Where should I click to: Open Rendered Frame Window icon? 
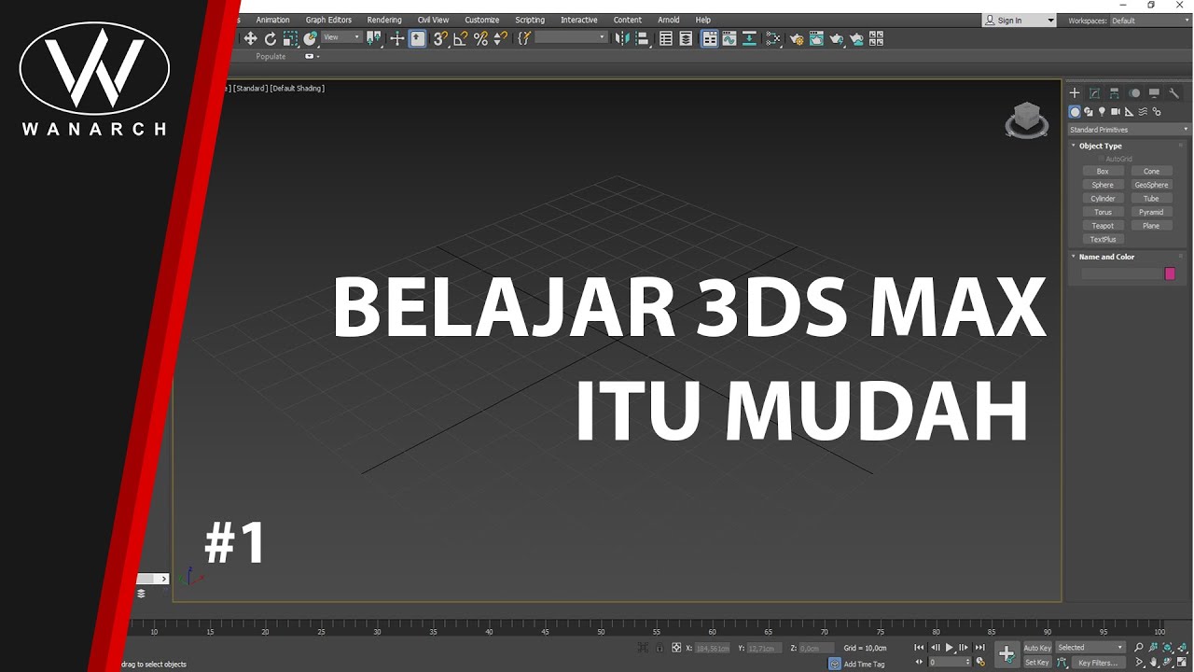(816, 38)
